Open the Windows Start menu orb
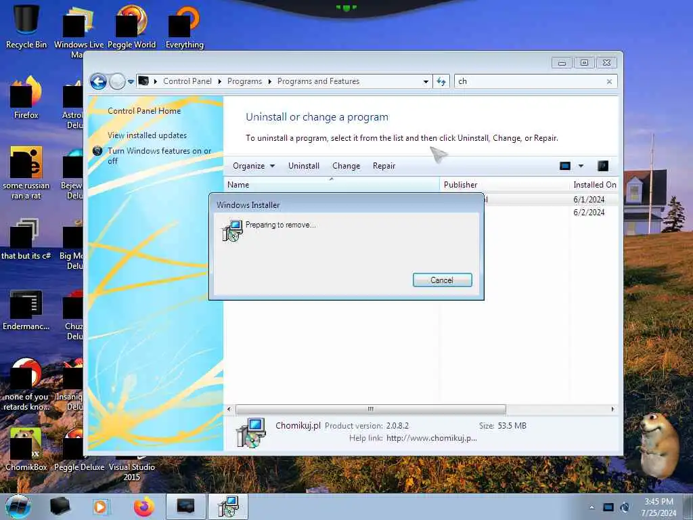The width and height of the screenshot is (693, 520). (x=18, y=506)
